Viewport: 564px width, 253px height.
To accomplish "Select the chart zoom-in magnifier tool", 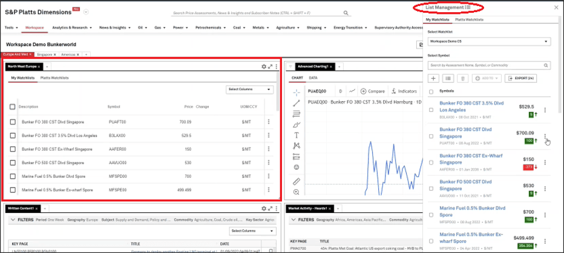I will 297,192.
